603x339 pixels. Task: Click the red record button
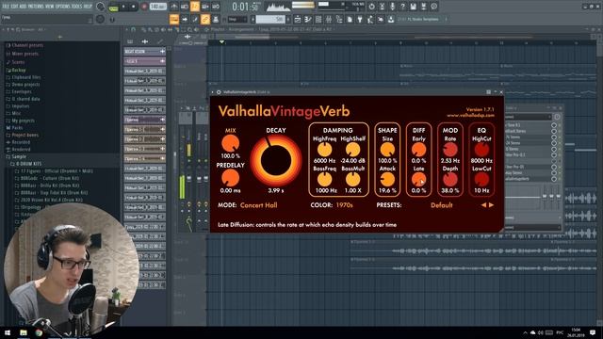(x=144, y=7)
